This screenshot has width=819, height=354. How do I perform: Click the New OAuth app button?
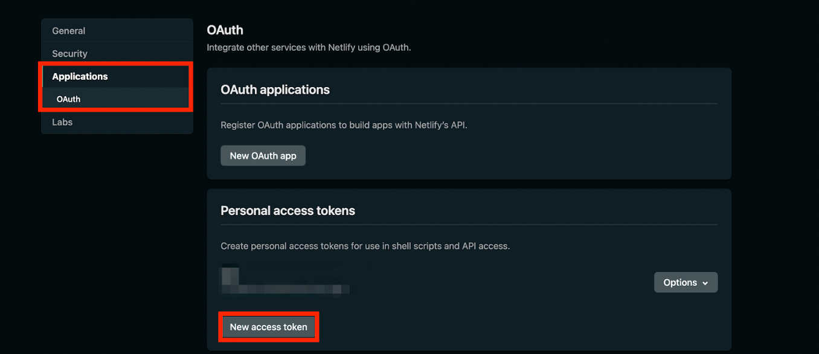pos(263,156)
